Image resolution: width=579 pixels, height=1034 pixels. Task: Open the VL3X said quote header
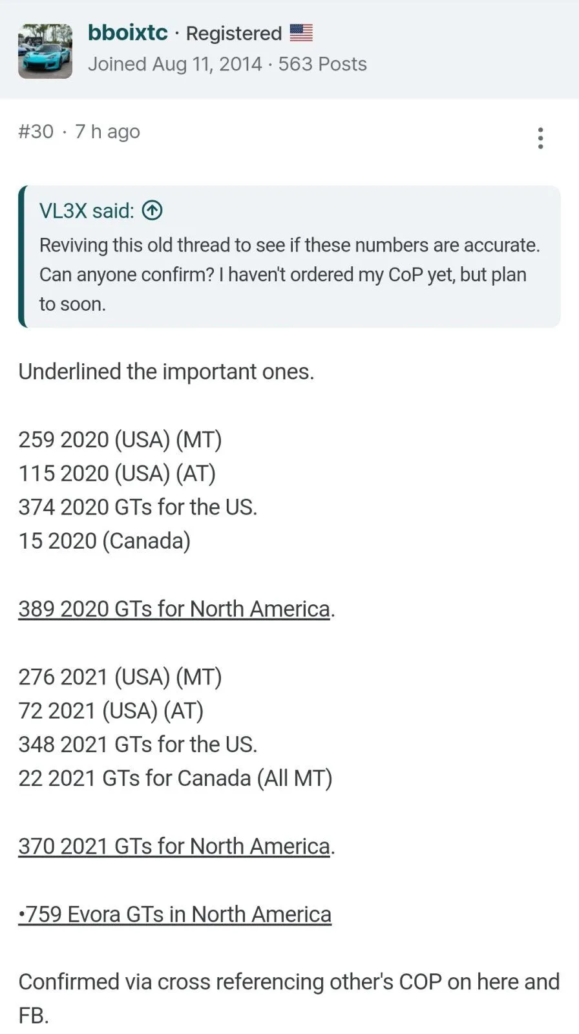pos(87,210)
